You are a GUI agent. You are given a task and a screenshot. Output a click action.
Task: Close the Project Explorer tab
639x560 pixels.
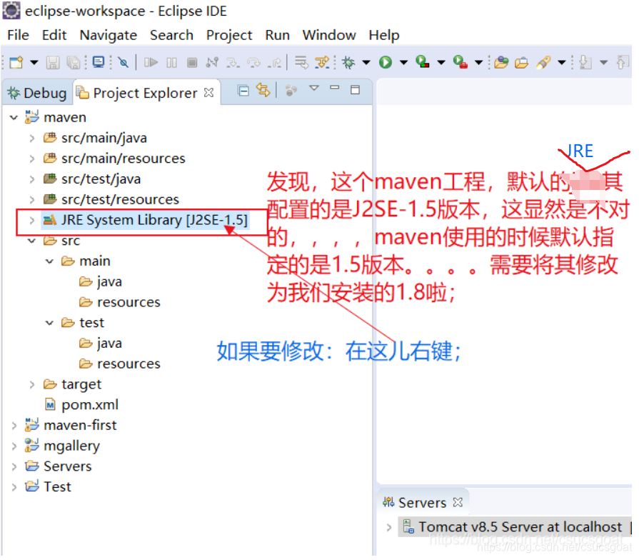pos(208,93)
